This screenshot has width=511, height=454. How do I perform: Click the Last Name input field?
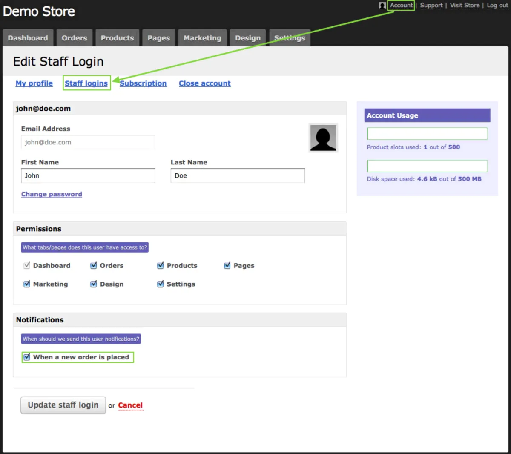[x=238, y=175]
